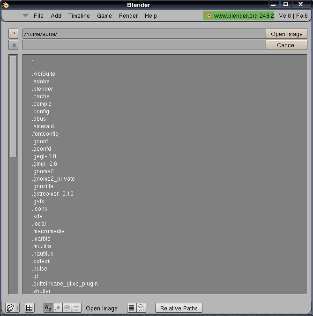Select the .kde folder

click(37, 216)
